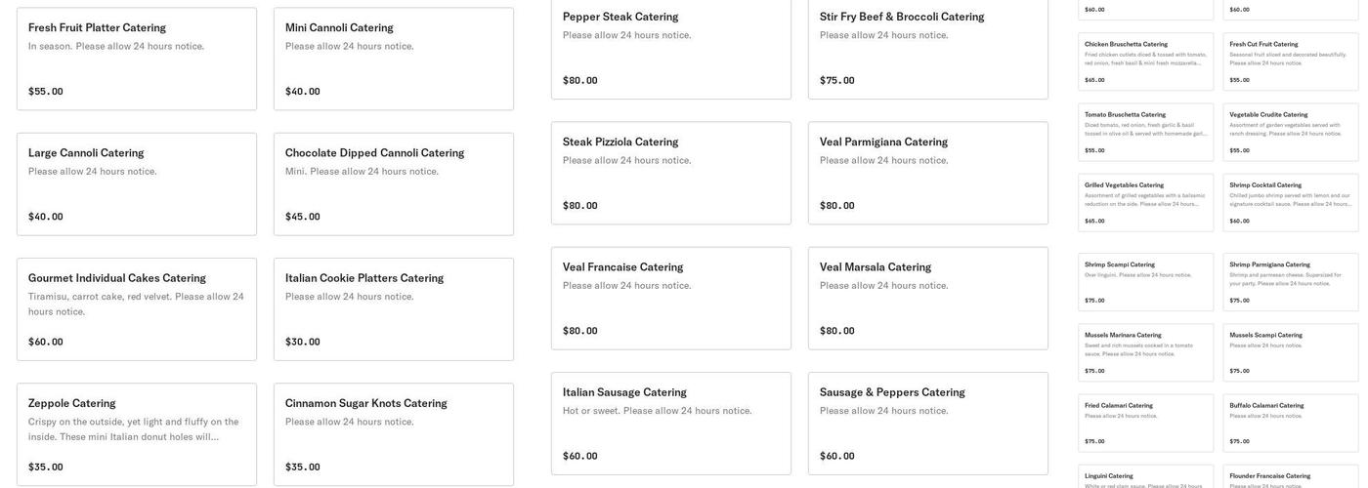
Task: Choose Veal Parmigiana Catering
Action: pos(928,173)
